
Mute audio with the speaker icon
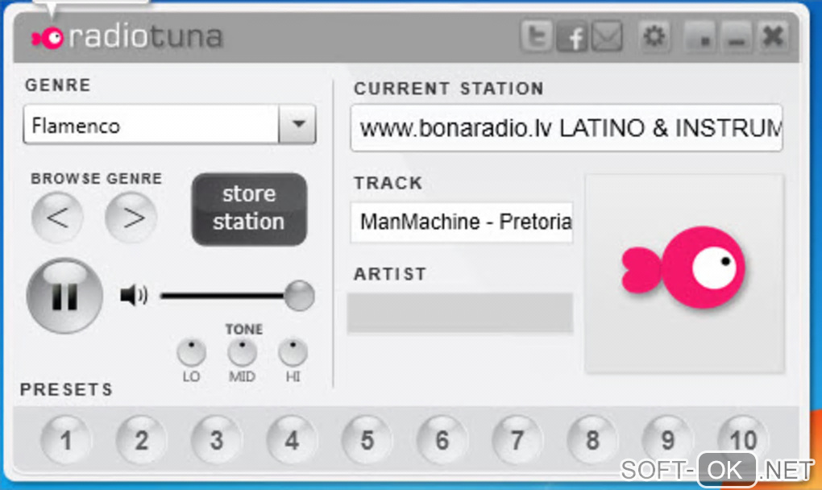134,295
